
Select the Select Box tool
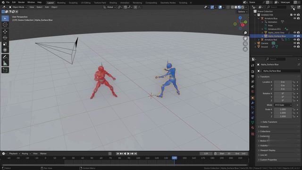(5, 18)
